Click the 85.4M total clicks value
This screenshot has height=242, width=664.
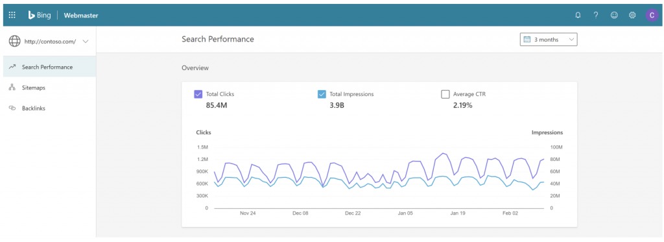217,105
